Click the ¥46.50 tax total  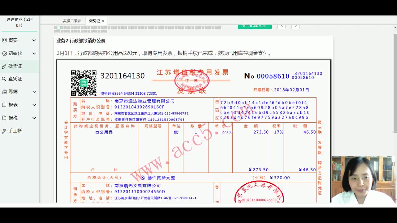pyautogui.click(x=307, y=170)
